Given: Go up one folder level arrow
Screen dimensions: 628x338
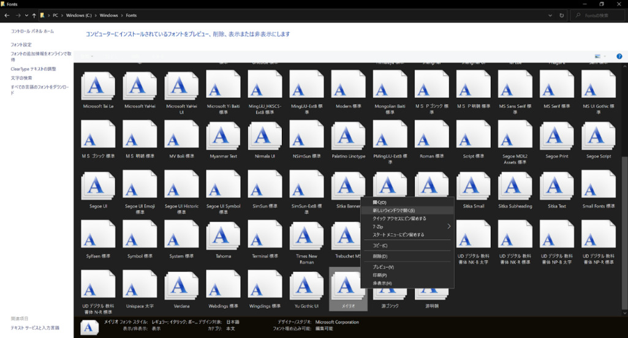Looking at the screenshot, I should point(34,15).
